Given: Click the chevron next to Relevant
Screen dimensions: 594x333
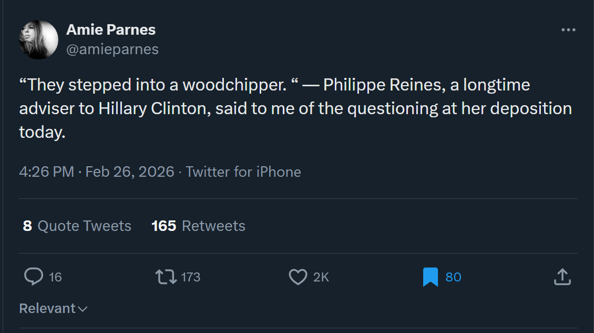Looking at the screenshot, I should (83, 309).
